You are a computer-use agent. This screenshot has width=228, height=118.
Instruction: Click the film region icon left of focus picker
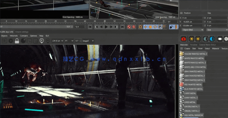tap(35, 41)
